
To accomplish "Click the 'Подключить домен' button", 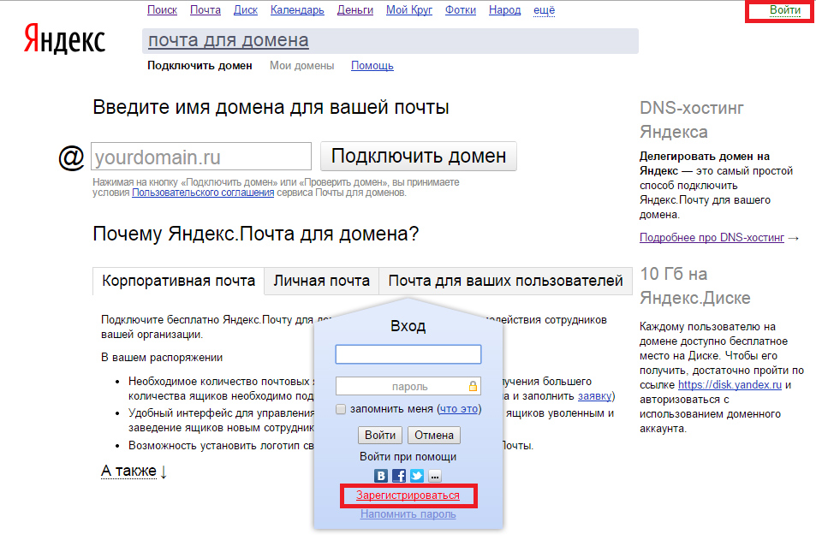I will pyautogui.click(x=419, y=156).
